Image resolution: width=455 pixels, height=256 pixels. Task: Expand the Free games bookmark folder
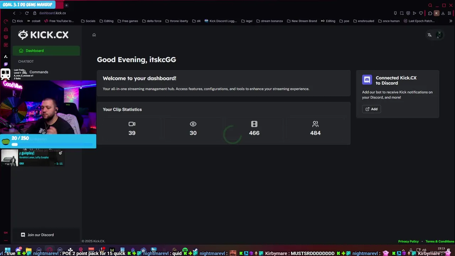click(128, 21)
